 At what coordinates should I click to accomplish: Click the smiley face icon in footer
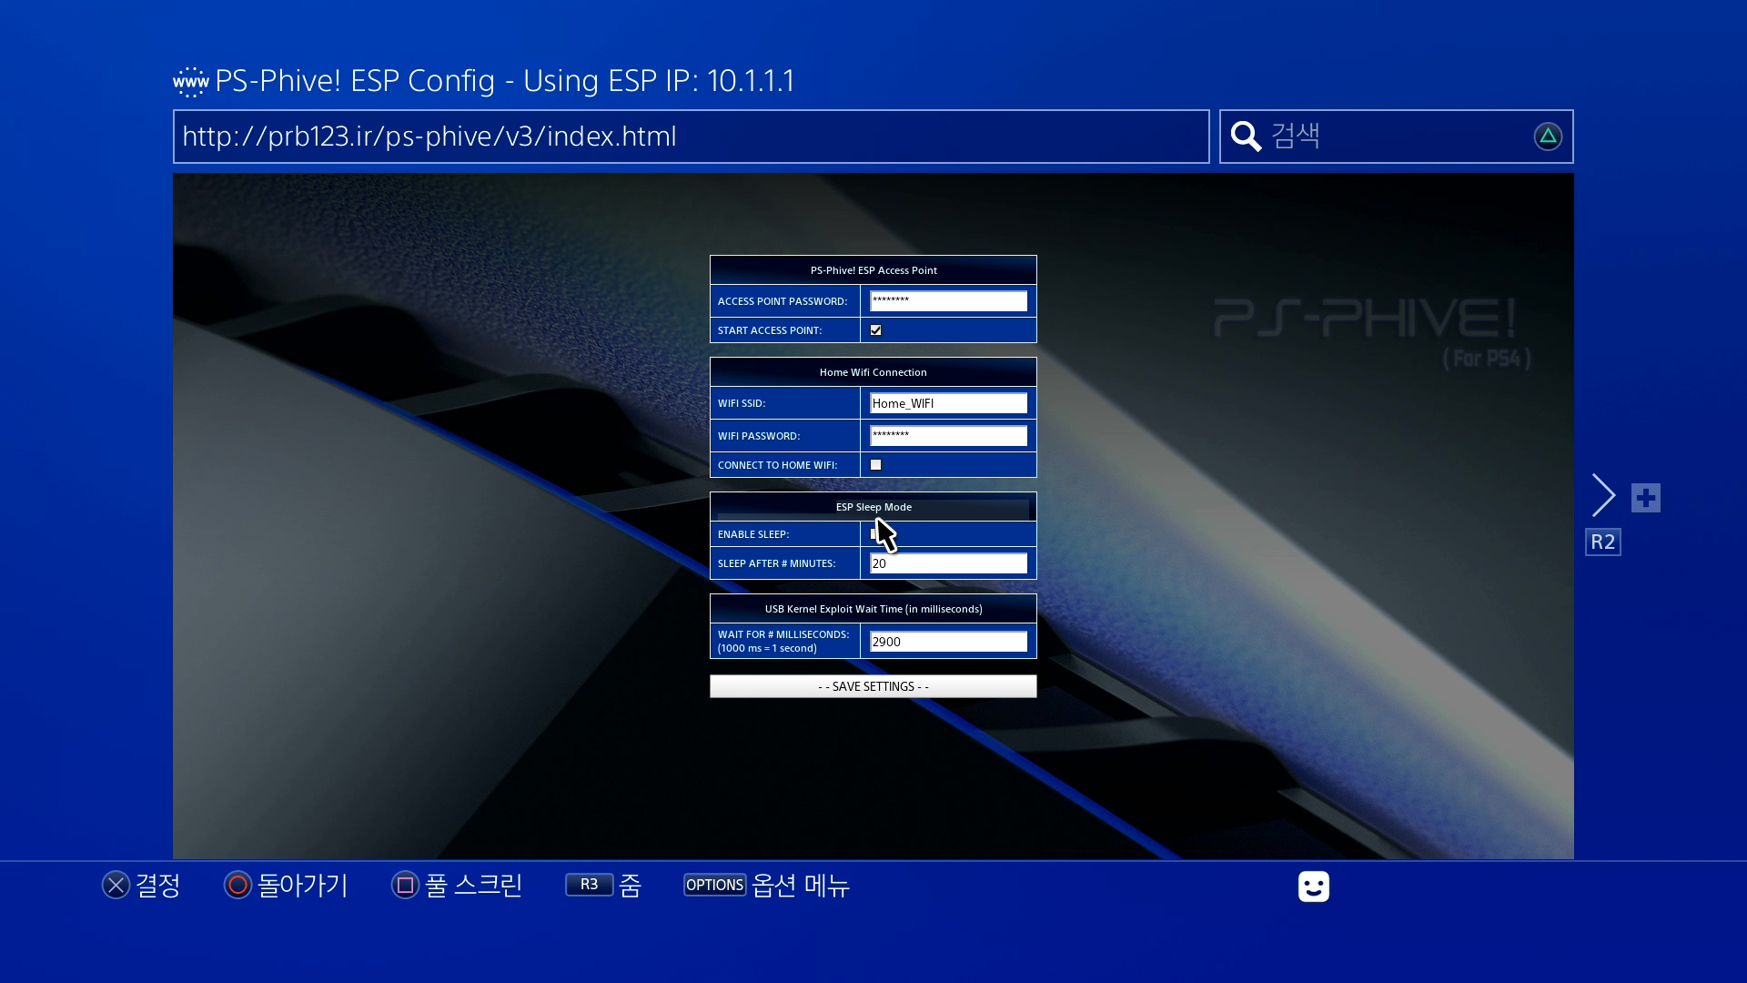pyautogui.click(x=1314, y=887)
